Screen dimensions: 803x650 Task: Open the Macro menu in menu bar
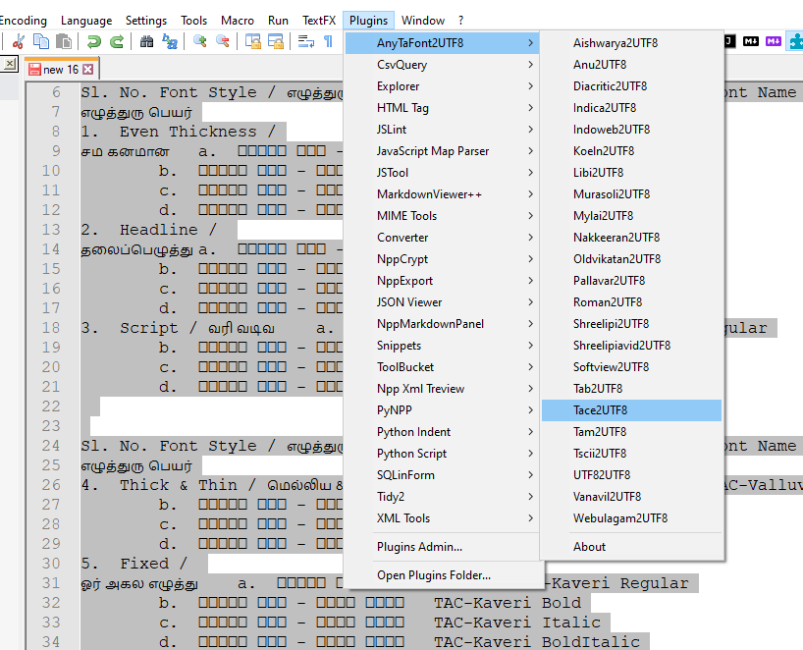(238, 21)
